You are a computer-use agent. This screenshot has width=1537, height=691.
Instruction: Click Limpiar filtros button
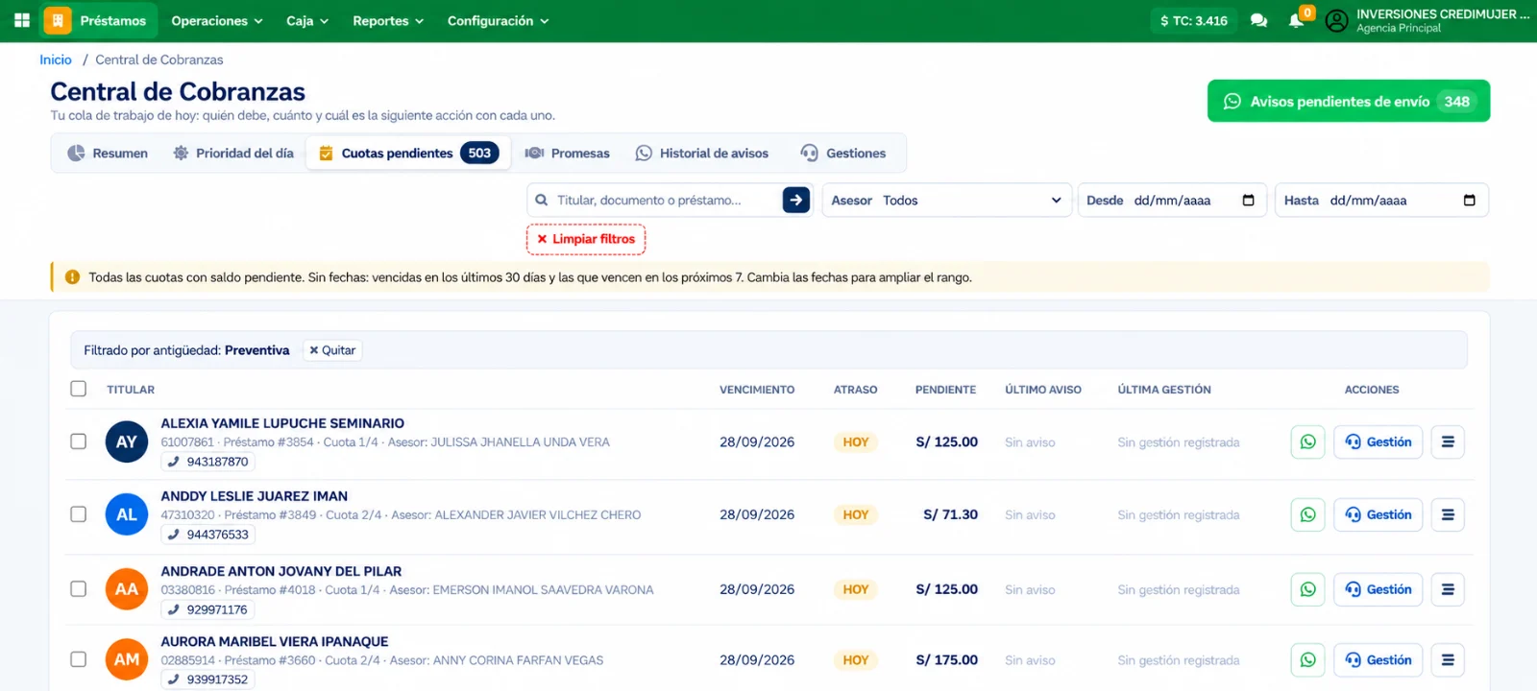[x=586, y=239]
